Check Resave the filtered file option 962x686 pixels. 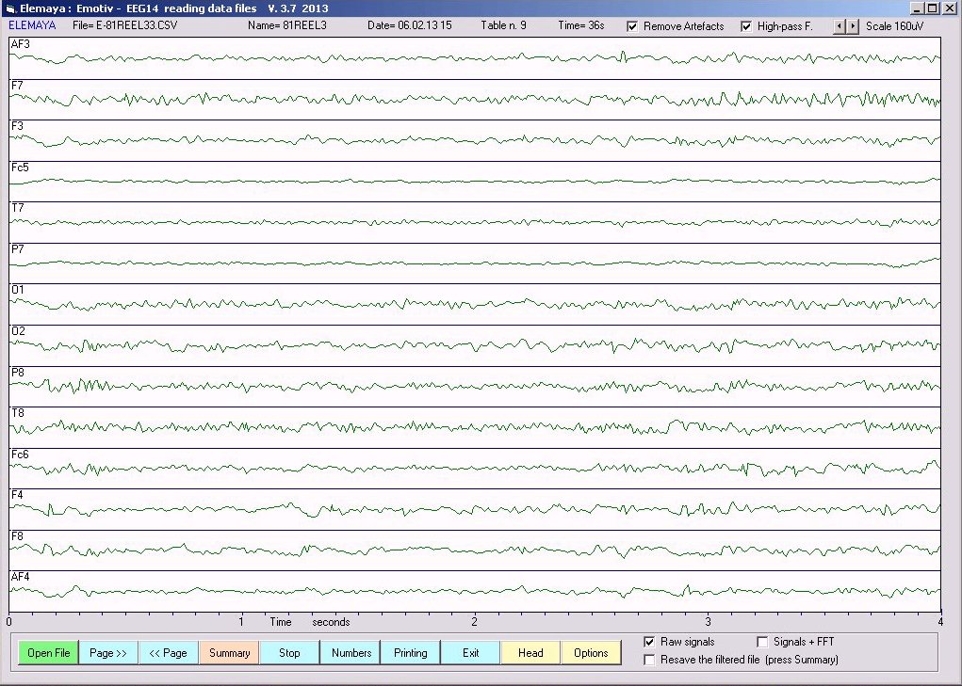(x=648, y=660)
